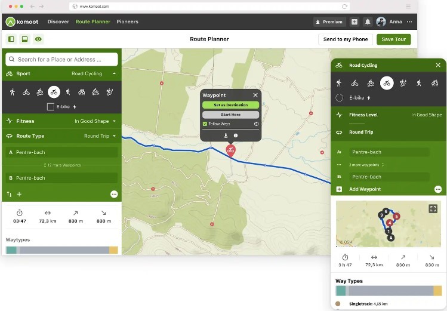Close the Waypoint popup

coord(255,95)
